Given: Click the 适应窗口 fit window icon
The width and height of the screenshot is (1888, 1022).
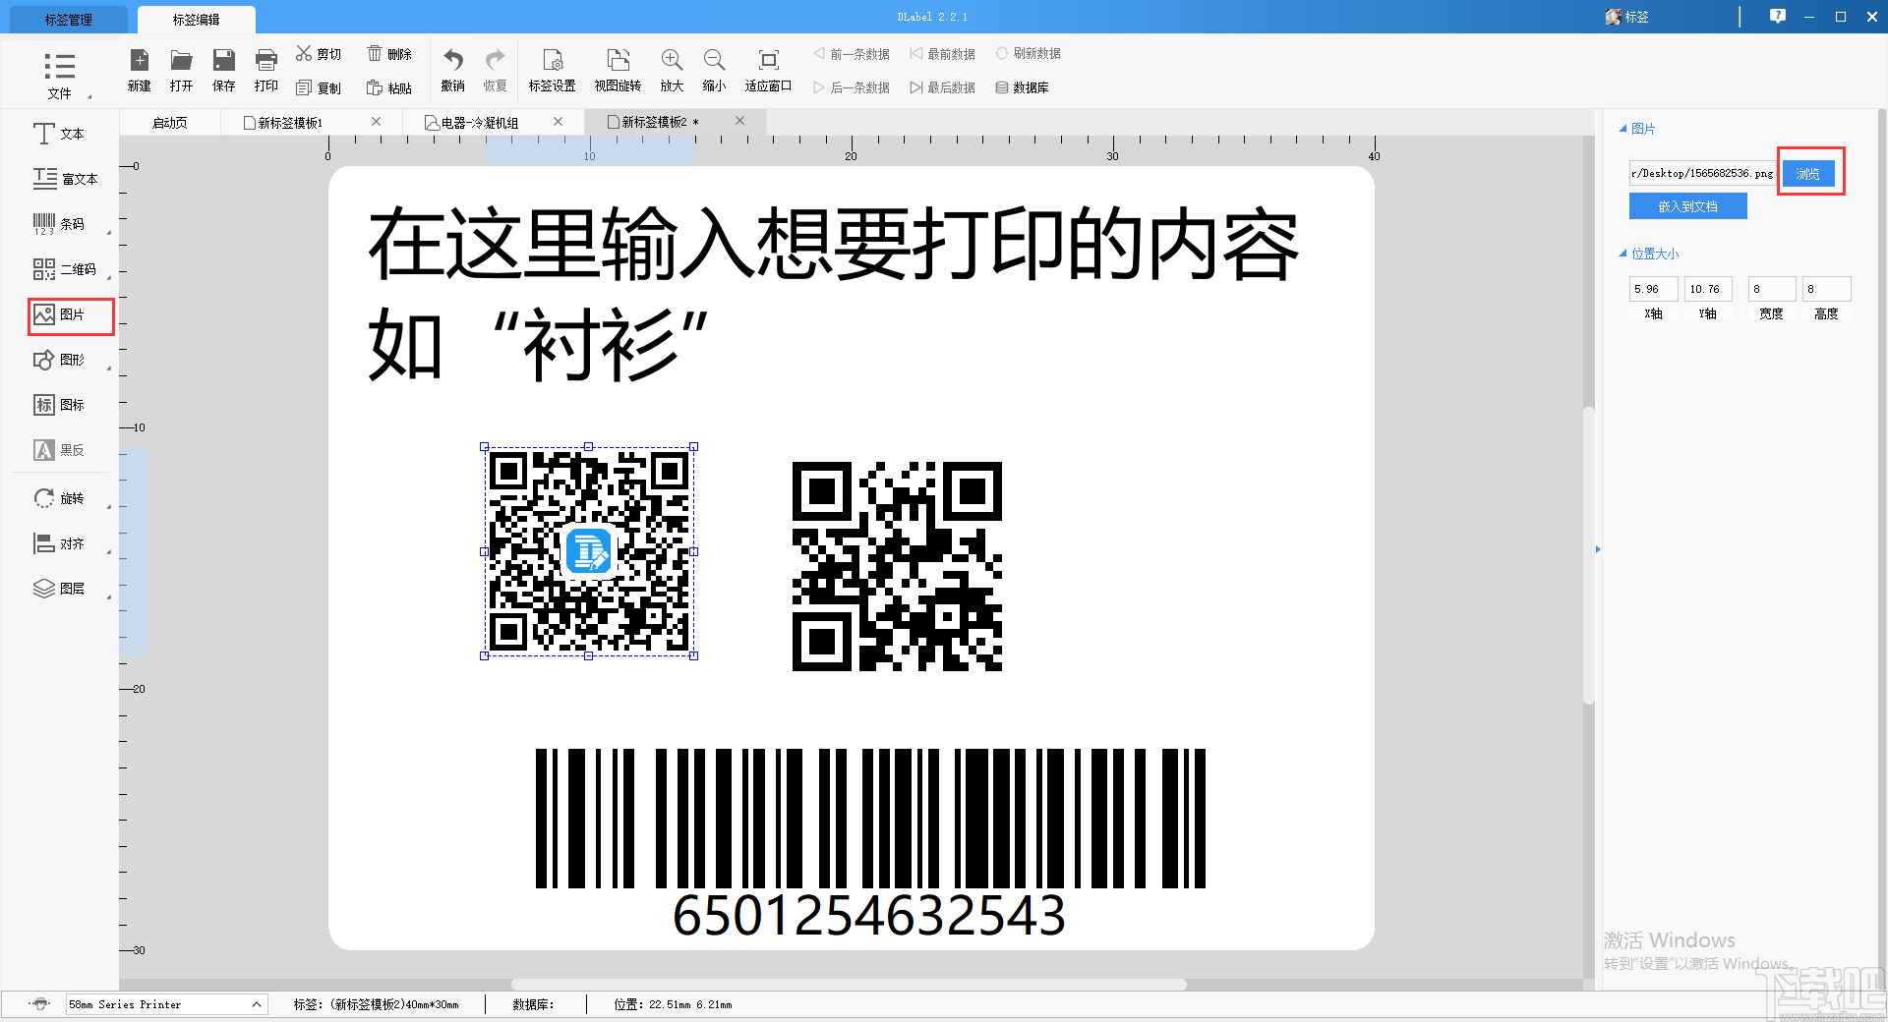Looking at the screenshot, I should pos(767,69).
